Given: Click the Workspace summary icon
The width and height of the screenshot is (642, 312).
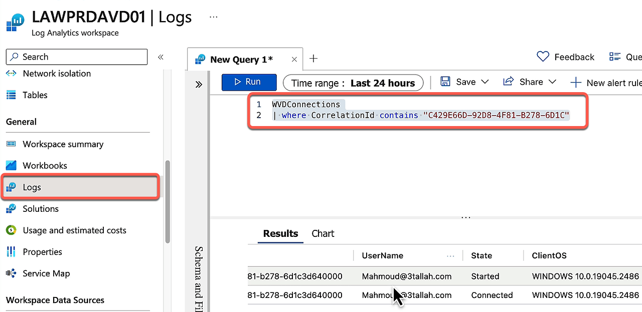Looking at the screenshot, I should tap(11, 144).
